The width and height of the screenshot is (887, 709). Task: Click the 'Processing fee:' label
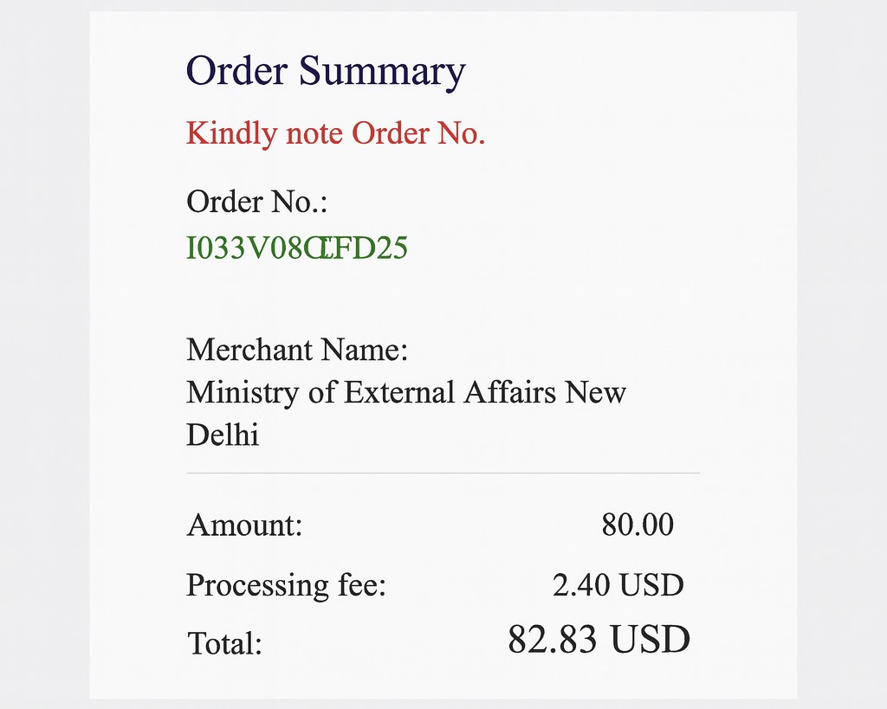[286, 586]
